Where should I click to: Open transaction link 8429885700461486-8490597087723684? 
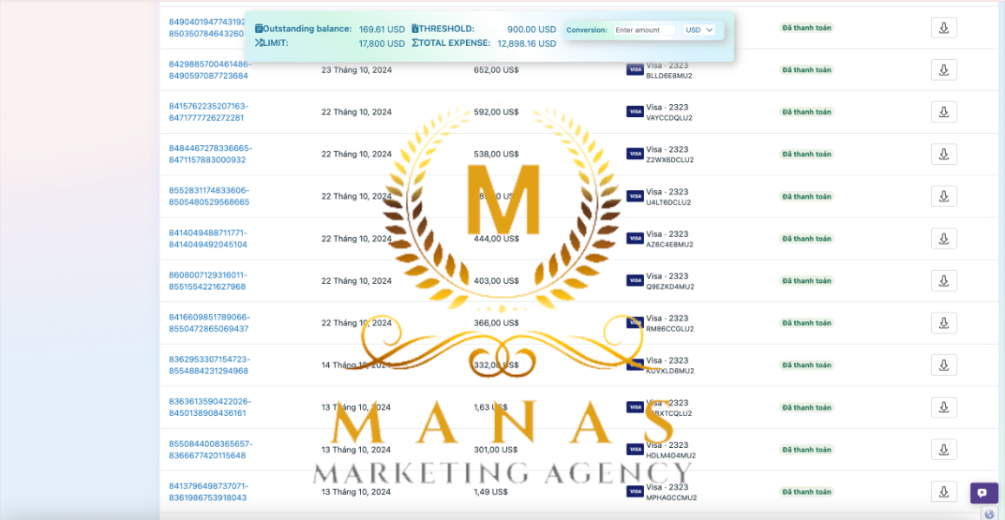(209, 70)
